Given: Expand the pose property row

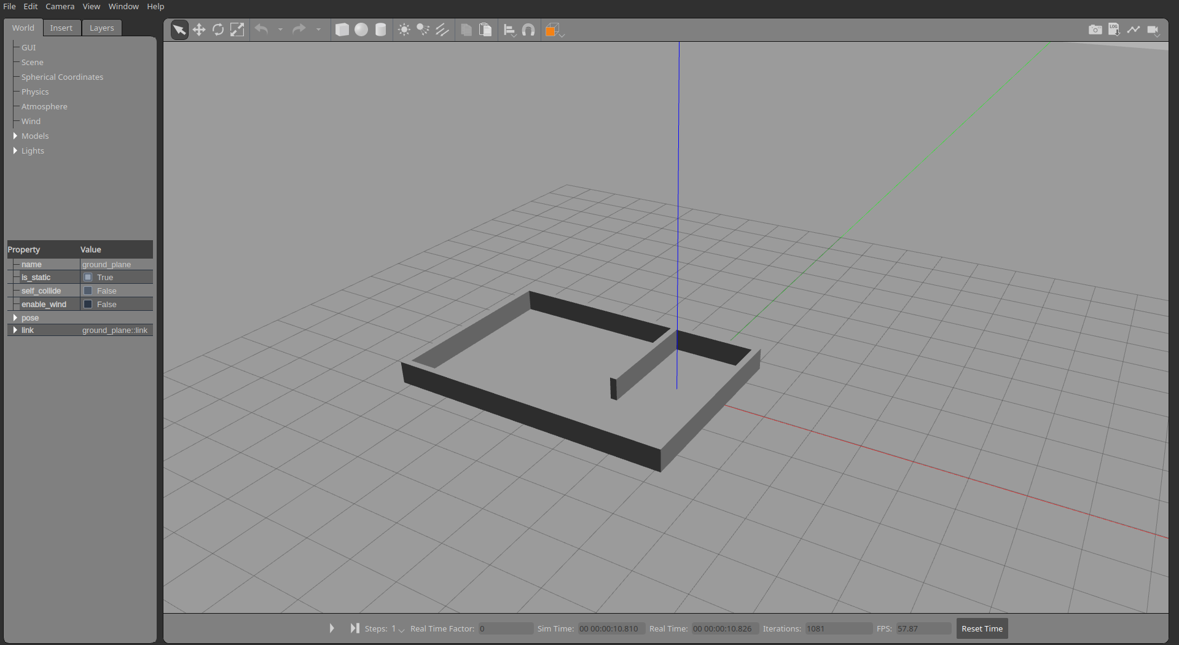Looking at the screenshot, I should 15,318.
